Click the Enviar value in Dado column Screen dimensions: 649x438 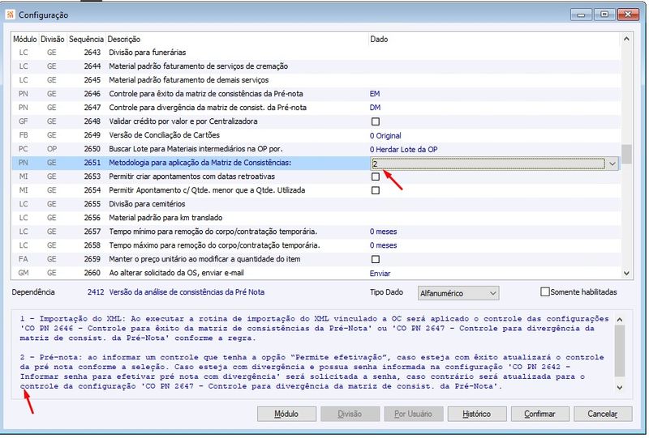point(380,274)
